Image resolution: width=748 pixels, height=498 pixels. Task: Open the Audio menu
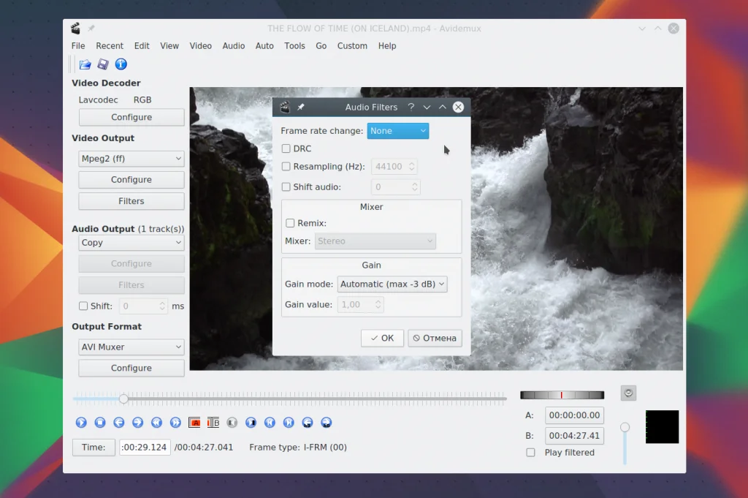tap(234, 45)
